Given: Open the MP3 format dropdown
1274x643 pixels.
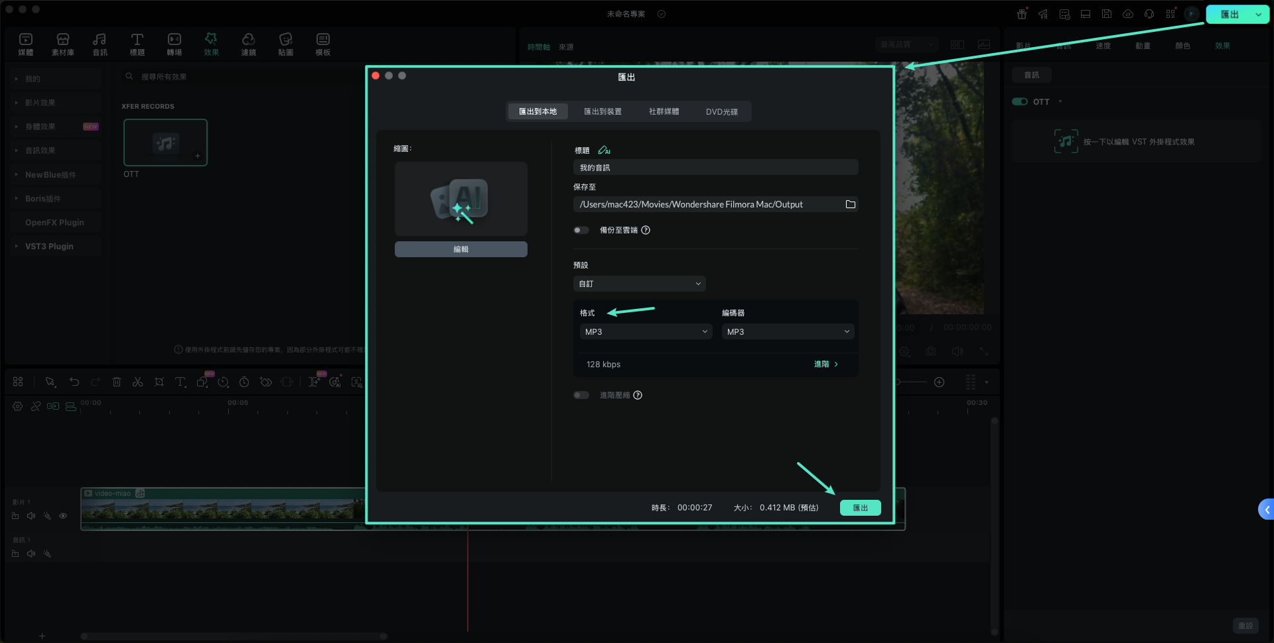Looking at the screenshot, I should [646, 331].
